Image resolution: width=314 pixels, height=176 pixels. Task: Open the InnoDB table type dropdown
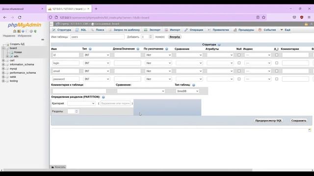point(187,91)
